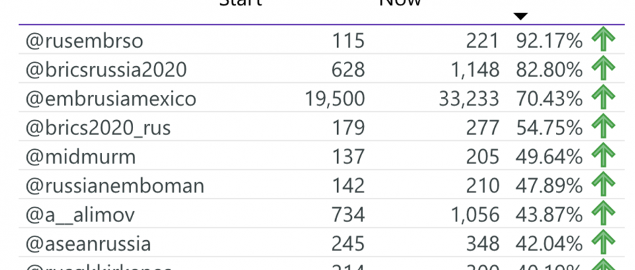Click the green arrow beside 82.80%
The height and width of the screenshot is (270, 635).
[603, 68]
